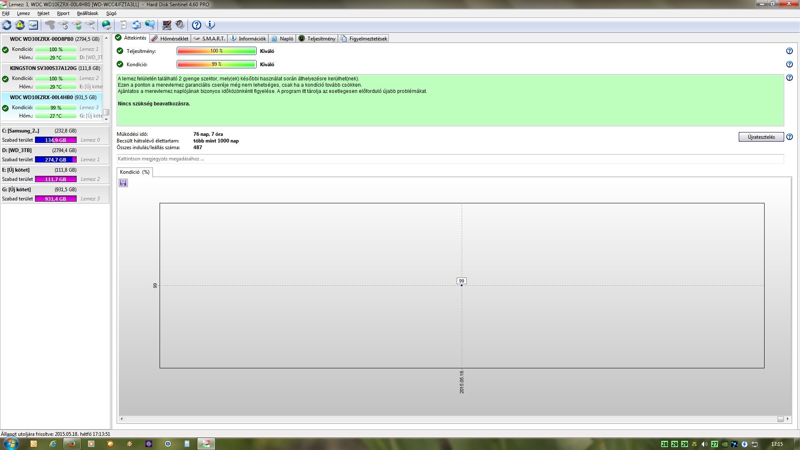Click the monitor with pen configuration icon
This screenshot has width=800, height=450.
tap(166, 25)
